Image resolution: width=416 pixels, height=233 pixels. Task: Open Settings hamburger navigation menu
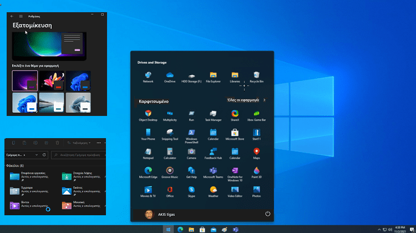(21, 16)
